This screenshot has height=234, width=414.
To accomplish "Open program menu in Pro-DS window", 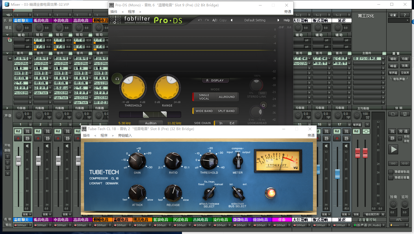I will 131,12.
